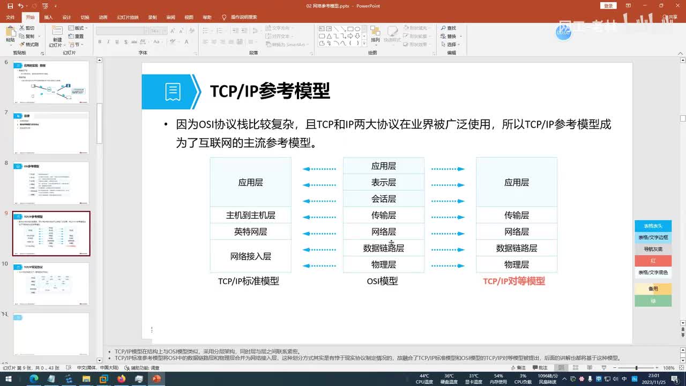This screenshot has width=686, height=386.
Task: Open the Select (选择) dropdown
Action: [450, 44]
